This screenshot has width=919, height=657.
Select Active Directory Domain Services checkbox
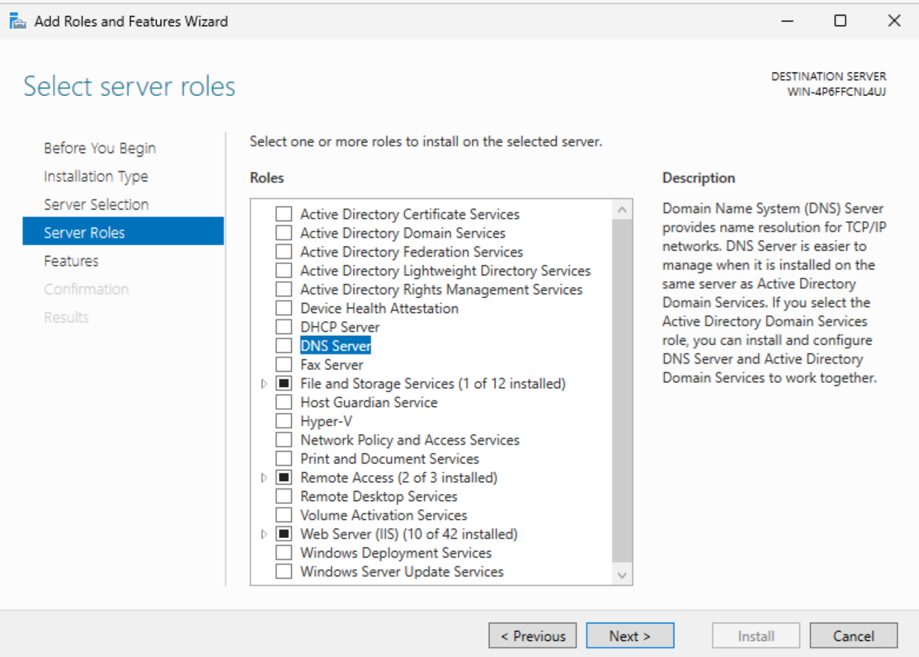(x=284, y=233)
